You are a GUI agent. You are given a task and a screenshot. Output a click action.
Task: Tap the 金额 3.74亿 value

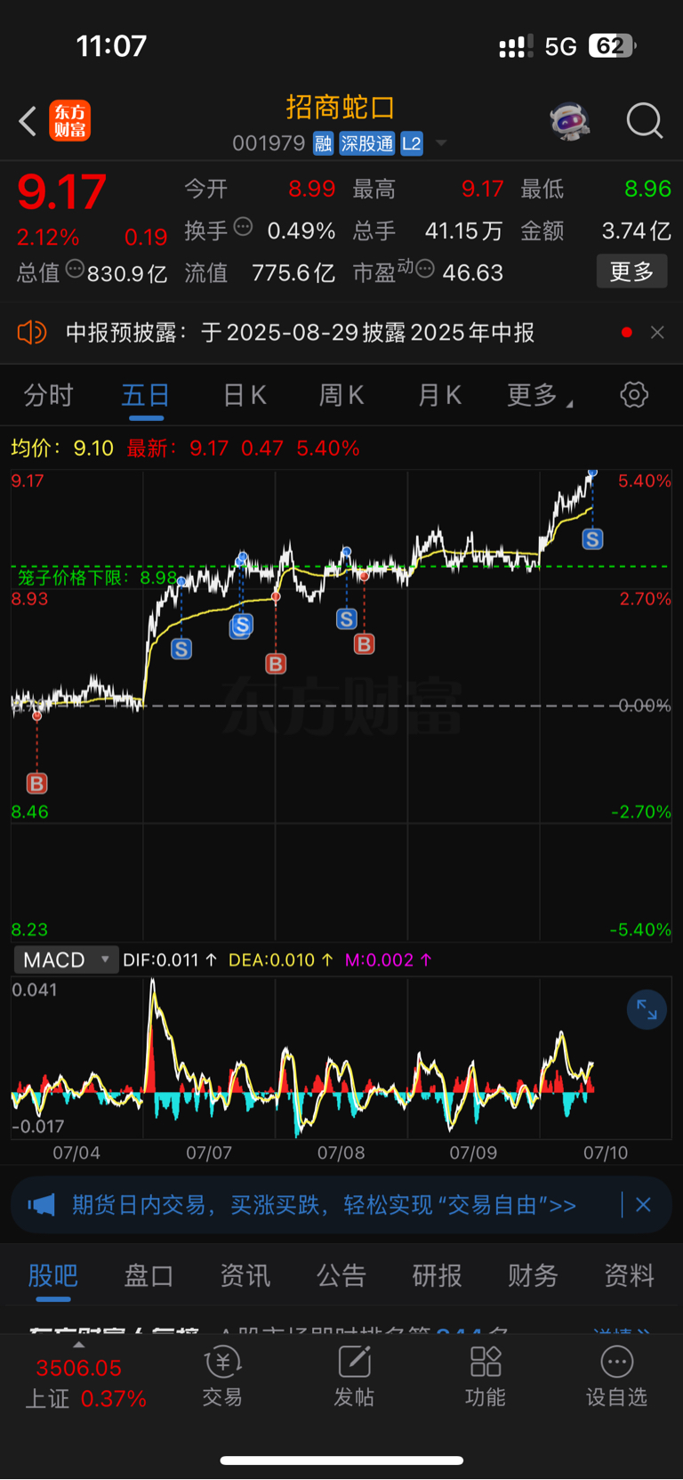(637, 230)
